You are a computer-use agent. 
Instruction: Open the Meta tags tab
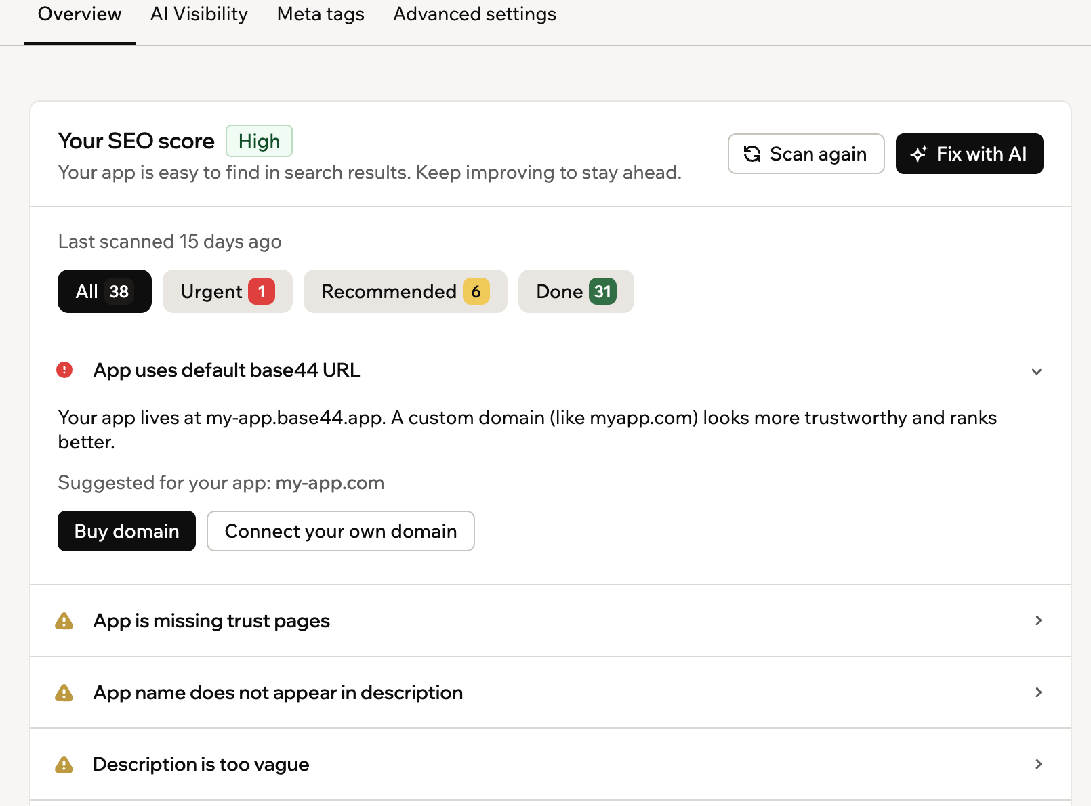tap(321, 14)
